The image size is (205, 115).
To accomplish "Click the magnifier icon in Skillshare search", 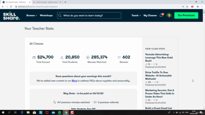I will (x=60, y=16).
